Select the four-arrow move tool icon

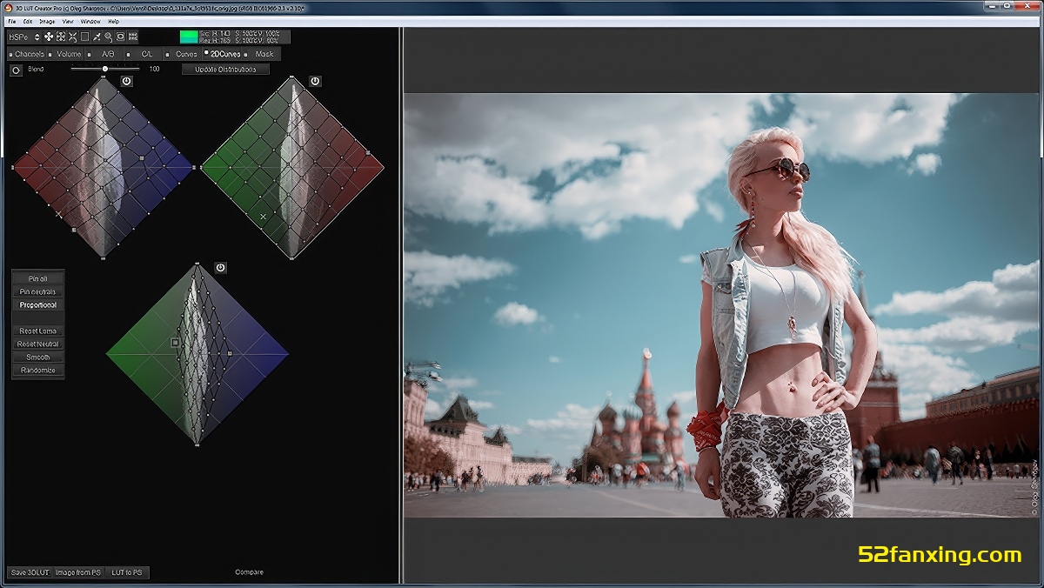point(50,37)
